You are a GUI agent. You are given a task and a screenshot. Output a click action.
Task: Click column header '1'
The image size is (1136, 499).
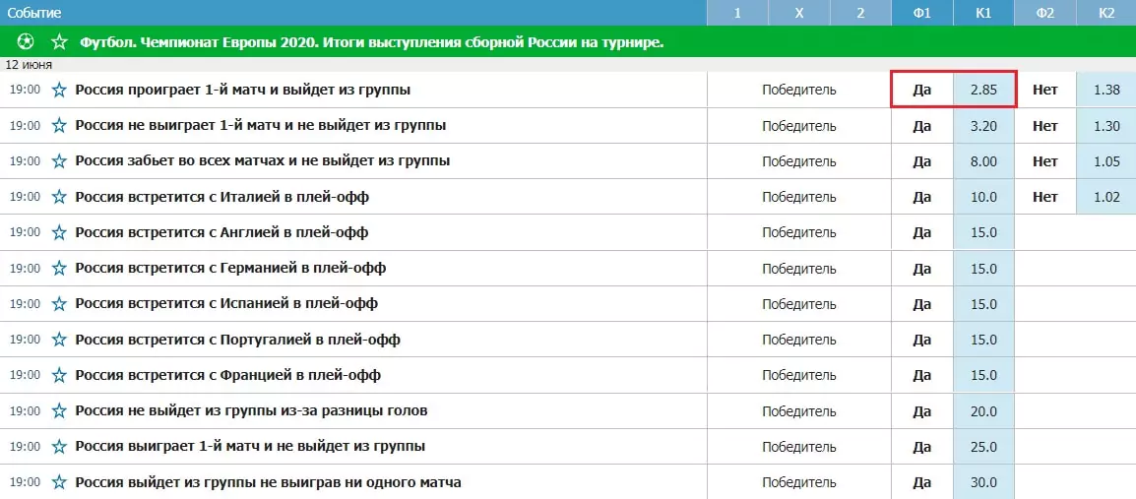coord(737,13)
